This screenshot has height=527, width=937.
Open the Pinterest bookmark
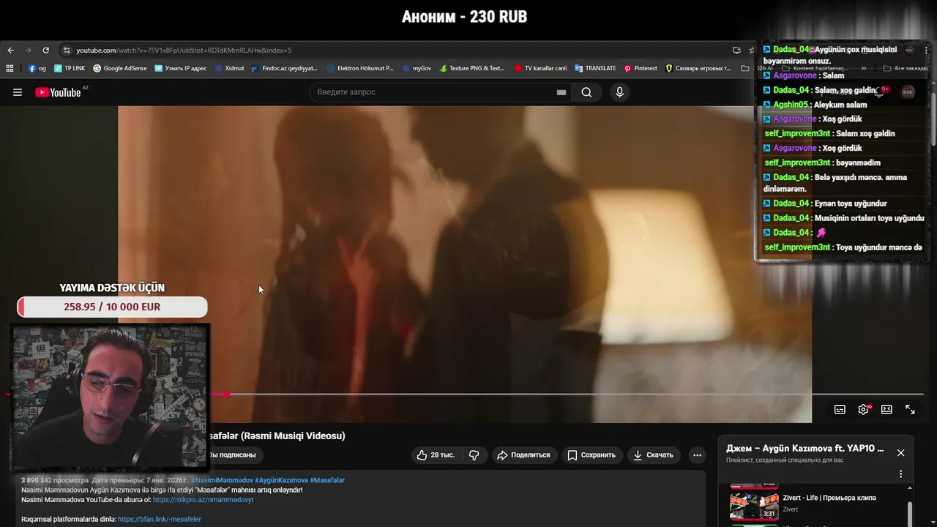(x=641, y=68)
